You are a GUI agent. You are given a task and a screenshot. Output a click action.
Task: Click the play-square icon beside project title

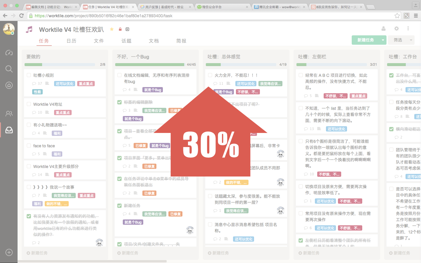point(127,29)
